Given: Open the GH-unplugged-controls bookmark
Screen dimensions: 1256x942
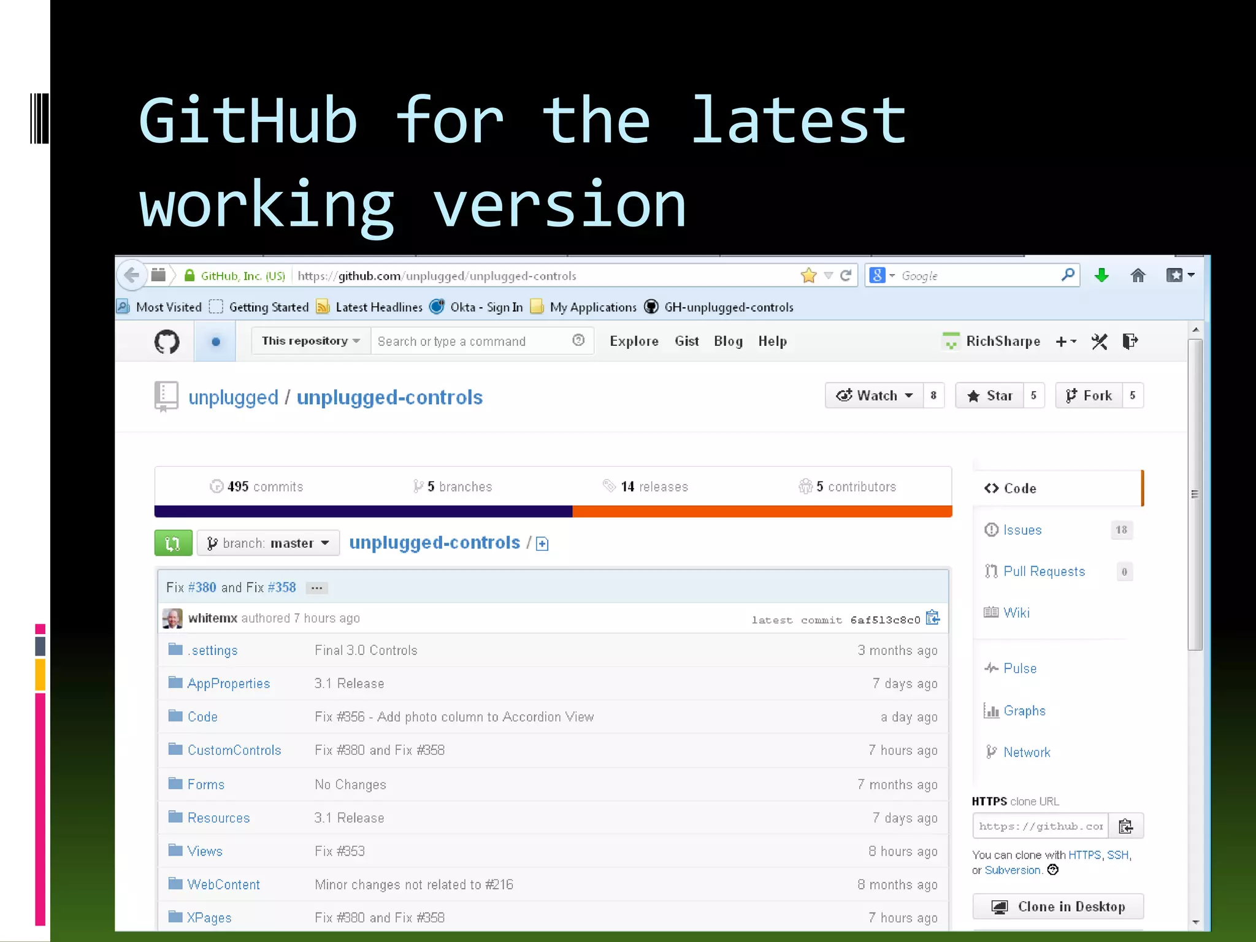Looking at the screenshot, I should pyautogui.click(x=719, y=307).
